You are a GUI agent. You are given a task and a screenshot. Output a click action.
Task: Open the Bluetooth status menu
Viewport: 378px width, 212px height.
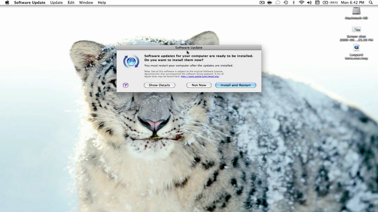[294, 2]
